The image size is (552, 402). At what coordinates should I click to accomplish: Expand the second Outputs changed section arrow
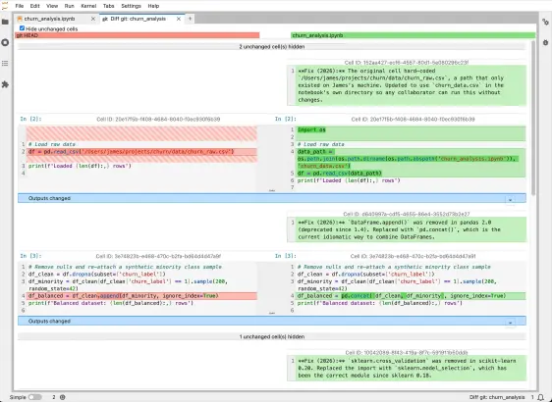(510, 323)
